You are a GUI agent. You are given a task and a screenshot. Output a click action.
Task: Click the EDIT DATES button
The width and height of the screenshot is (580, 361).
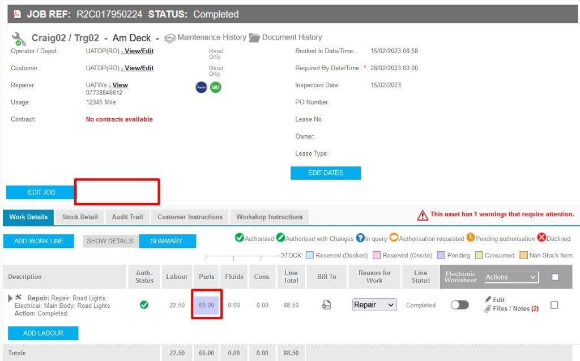tap(325, 173)
